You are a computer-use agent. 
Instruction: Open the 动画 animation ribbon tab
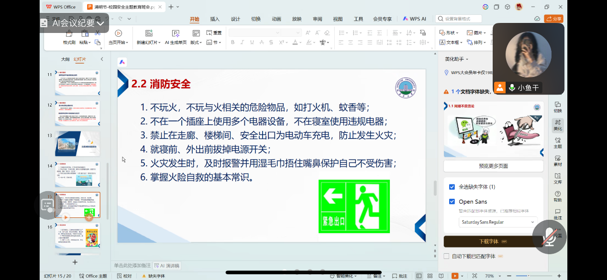(x=276, y=19)
